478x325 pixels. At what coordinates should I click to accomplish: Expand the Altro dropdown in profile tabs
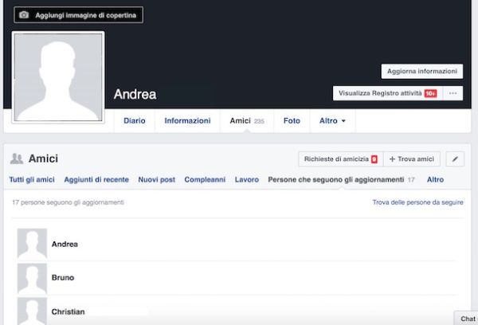click(x=332, y=121)
